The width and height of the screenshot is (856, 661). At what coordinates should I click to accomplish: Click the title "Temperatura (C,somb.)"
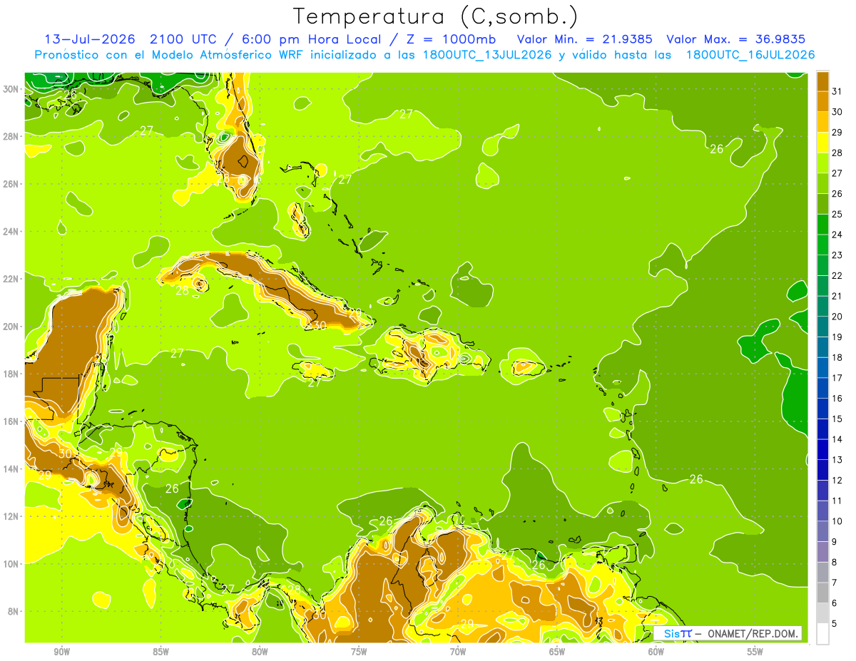[435, 16]
